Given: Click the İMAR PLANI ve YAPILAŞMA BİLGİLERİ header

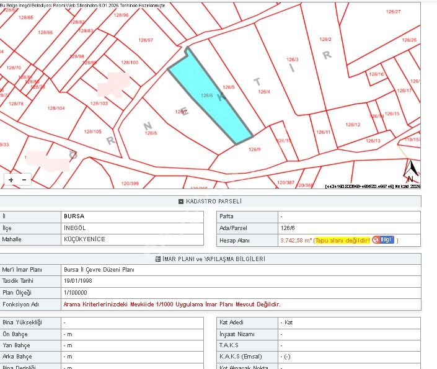Looking at the screenshot, I should click(214, 259).
